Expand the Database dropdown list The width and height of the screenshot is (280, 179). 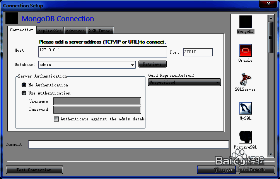(133, 65)
